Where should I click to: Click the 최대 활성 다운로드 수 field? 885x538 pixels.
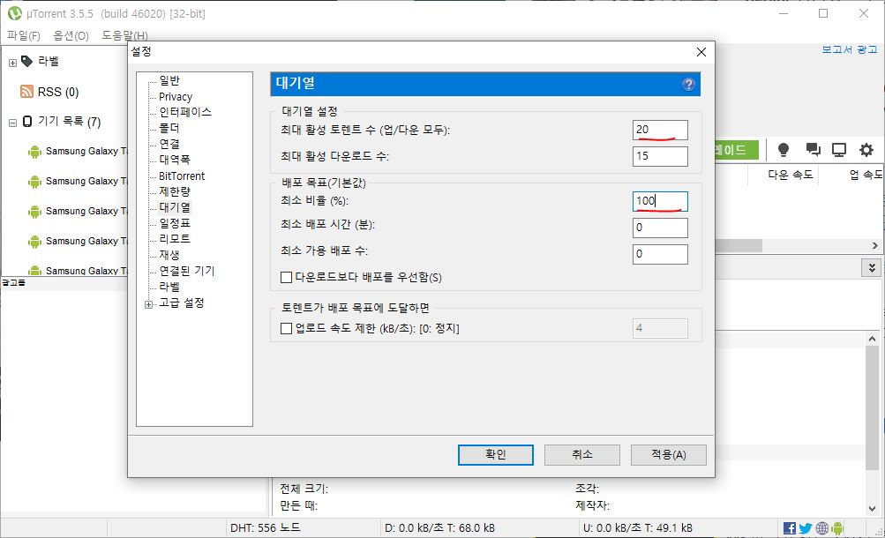point(660,156)
